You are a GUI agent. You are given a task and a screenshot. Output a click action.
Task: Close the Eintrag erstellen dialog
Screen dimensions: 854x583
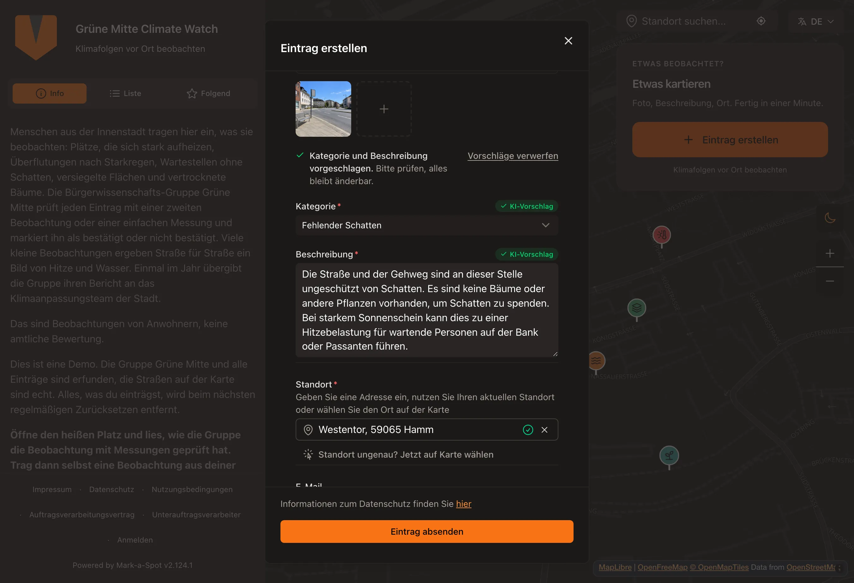tap(568, 41)
